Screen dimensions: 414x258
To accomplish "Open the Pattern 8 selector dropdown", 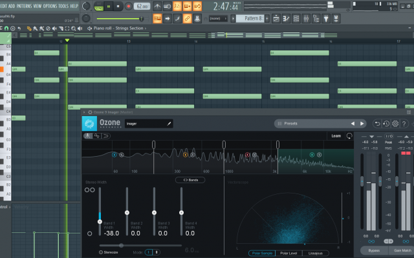I will click(x=250, y=19).
